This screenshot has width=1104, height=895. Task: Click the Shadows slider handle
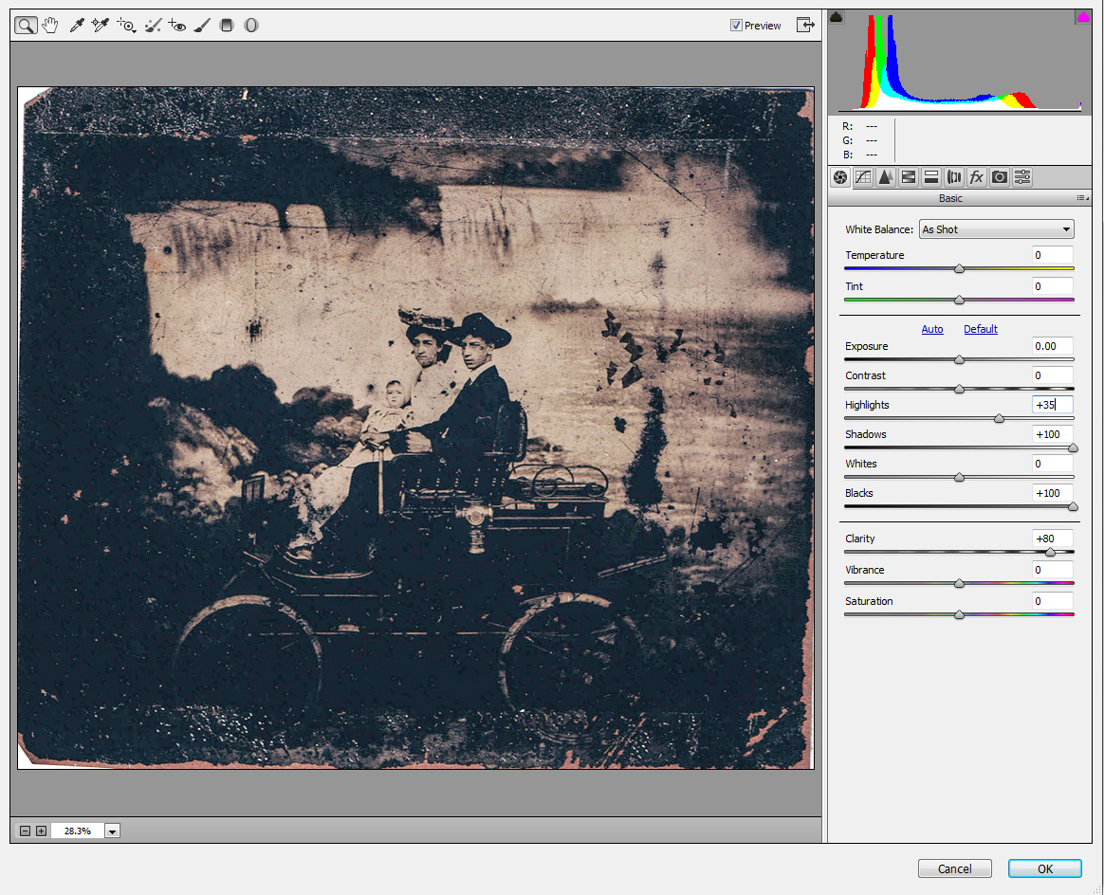tap(1073, 448)
